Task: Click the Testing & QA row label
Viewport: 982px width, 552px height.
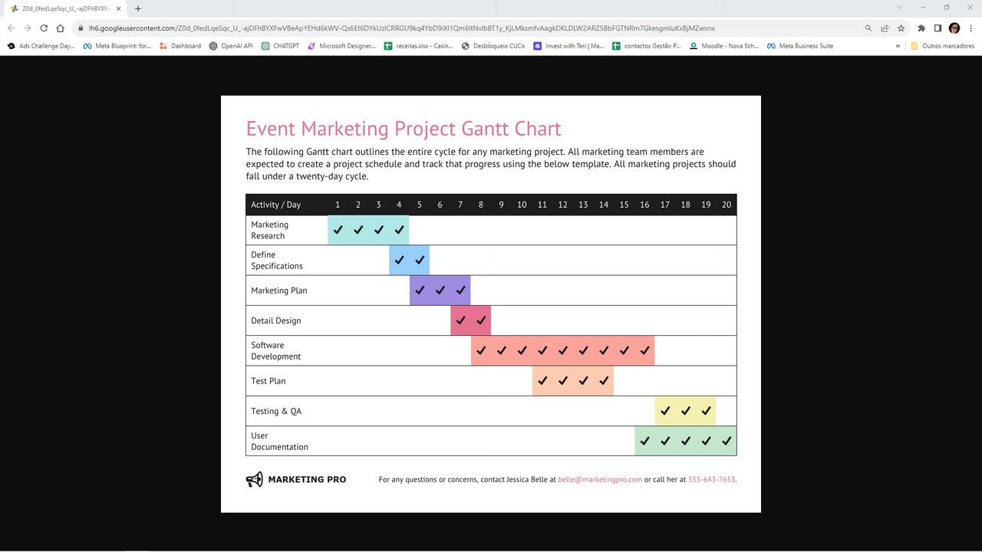Action: coord(276,411)
